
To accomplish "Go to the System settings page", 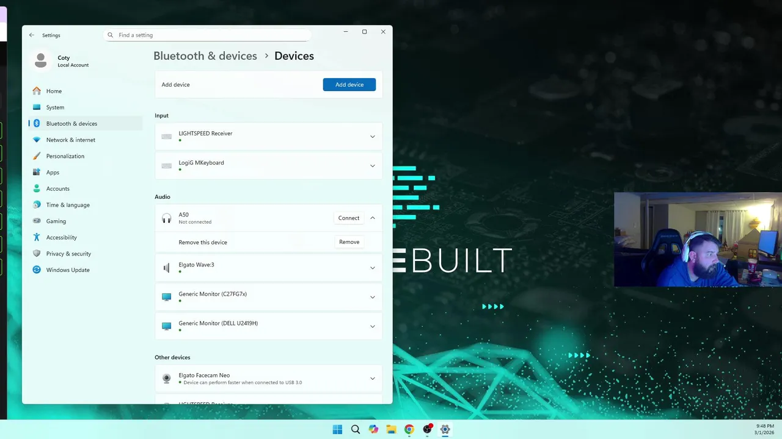I will click(x=86, y=107).
